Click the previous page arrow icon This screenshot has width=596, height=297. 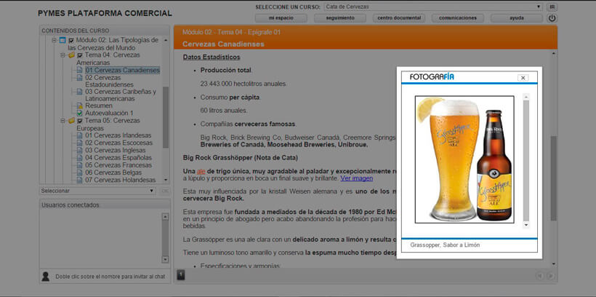coord(539,276)
